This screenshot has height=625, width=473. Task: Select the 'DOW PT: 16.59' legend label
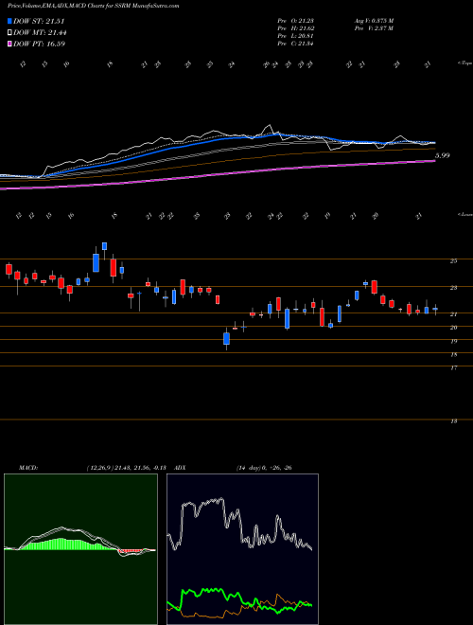point(39,44)
